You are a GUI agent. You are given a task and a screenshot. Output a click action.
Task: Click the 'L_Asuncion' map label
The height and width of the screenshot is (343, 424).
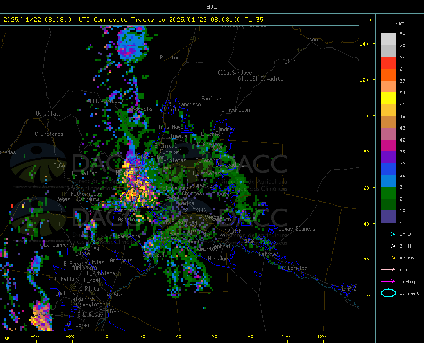236,110
